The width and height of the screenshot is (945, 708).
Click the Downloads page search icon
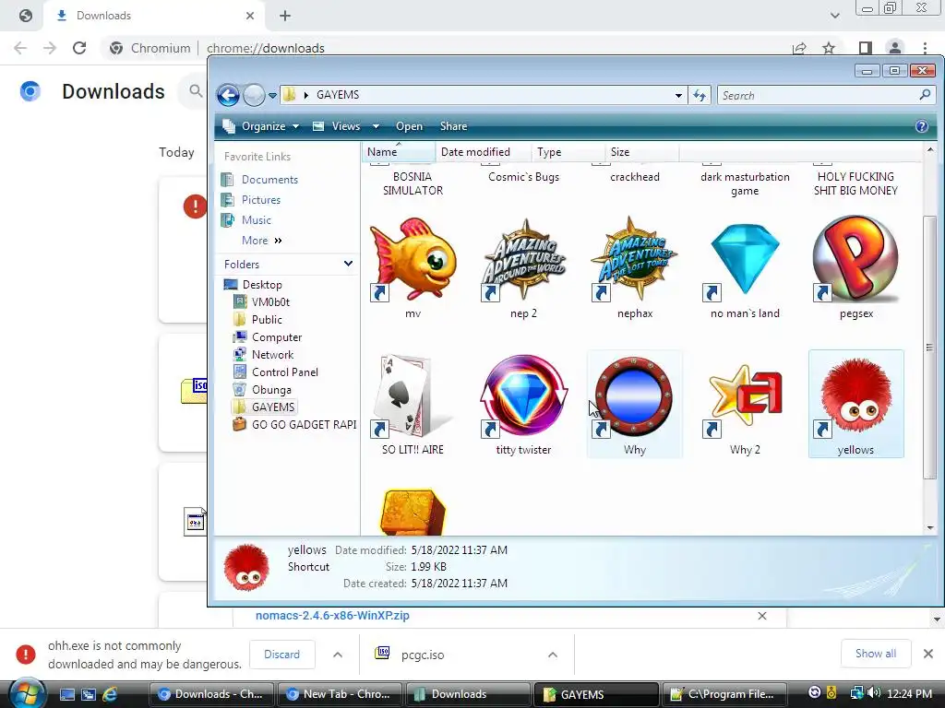pyautogui.click(x=196, y=91)
